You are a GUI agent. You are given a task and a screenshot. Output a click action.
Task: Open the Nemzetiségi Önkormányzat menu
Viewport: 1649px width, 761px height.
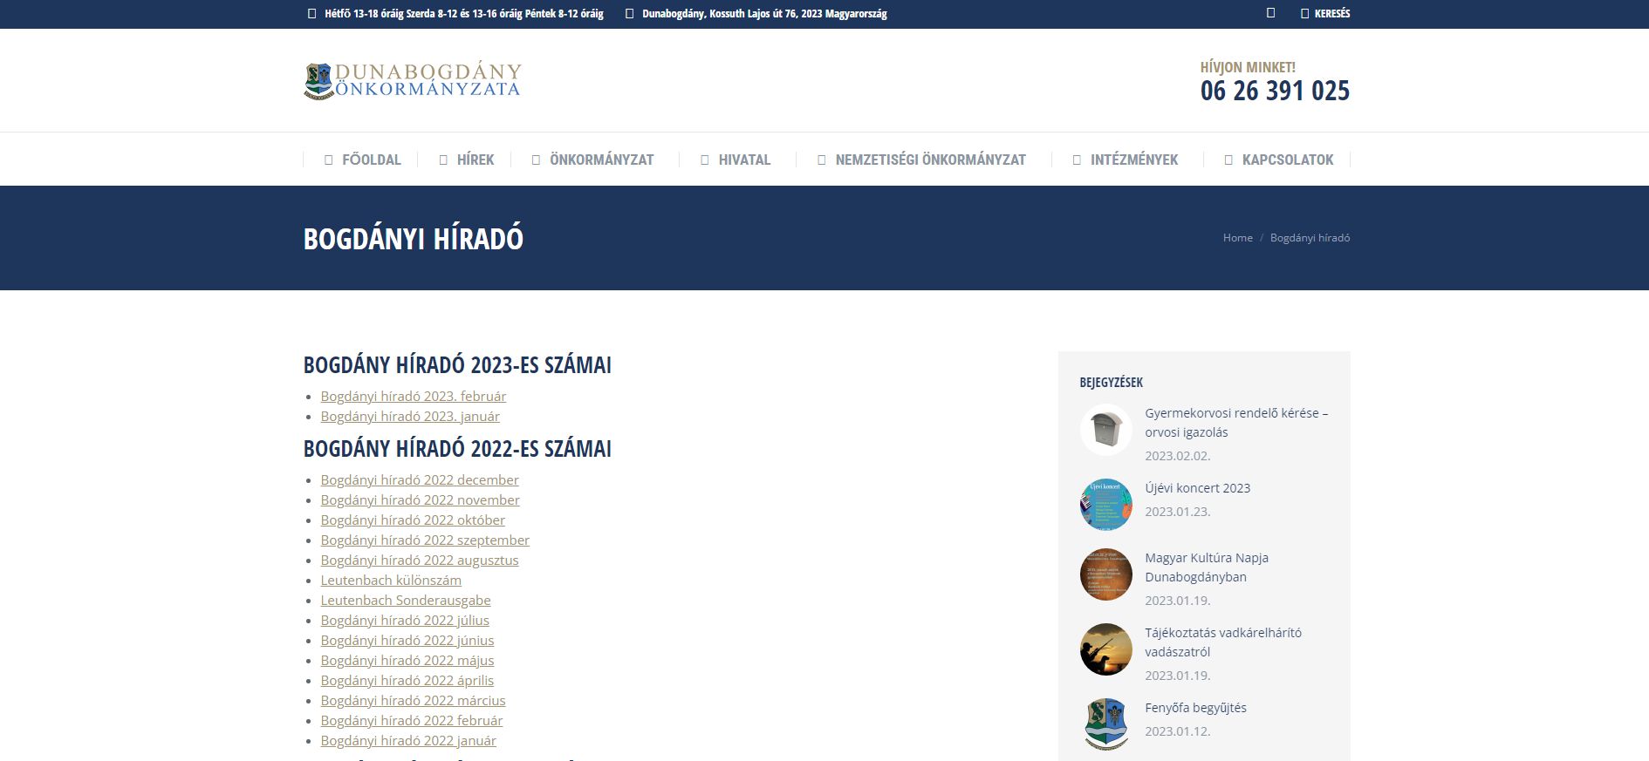click(x=921, y=160)
